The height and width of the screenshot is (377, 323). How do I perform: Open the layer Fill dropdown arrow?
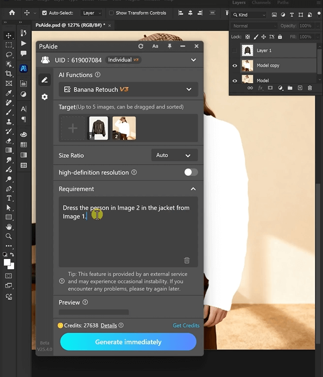point(317,37)
